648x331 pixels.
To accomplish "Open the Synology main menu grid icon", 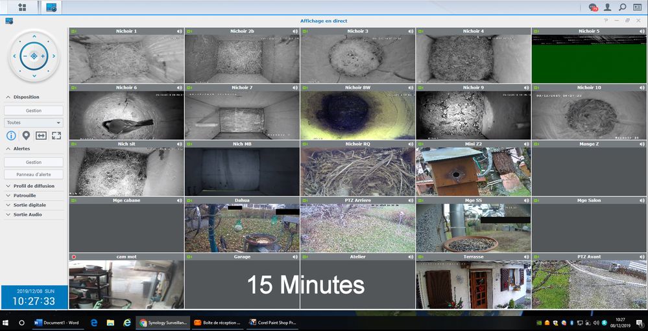I will [22, 7].
